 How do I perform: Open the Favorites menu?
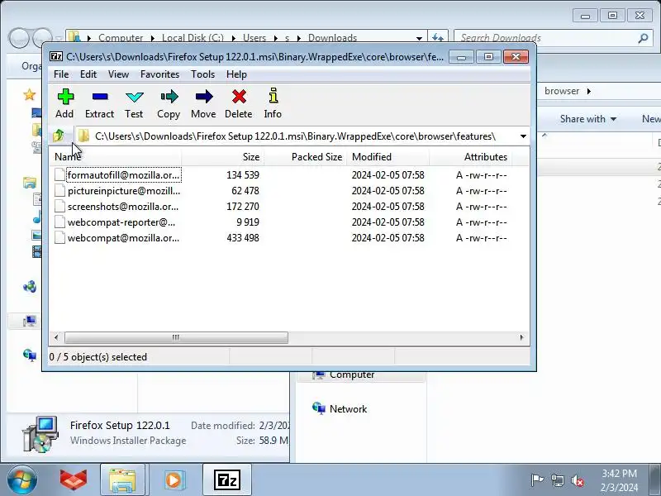pos(159,74)
